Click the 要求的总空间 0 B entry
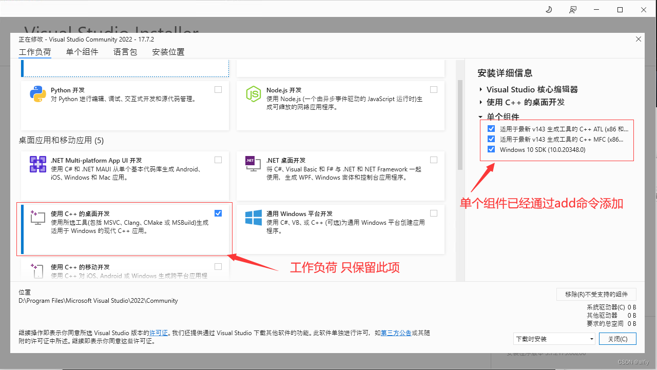This screenshot has height=370, width=657. (612, 324)
